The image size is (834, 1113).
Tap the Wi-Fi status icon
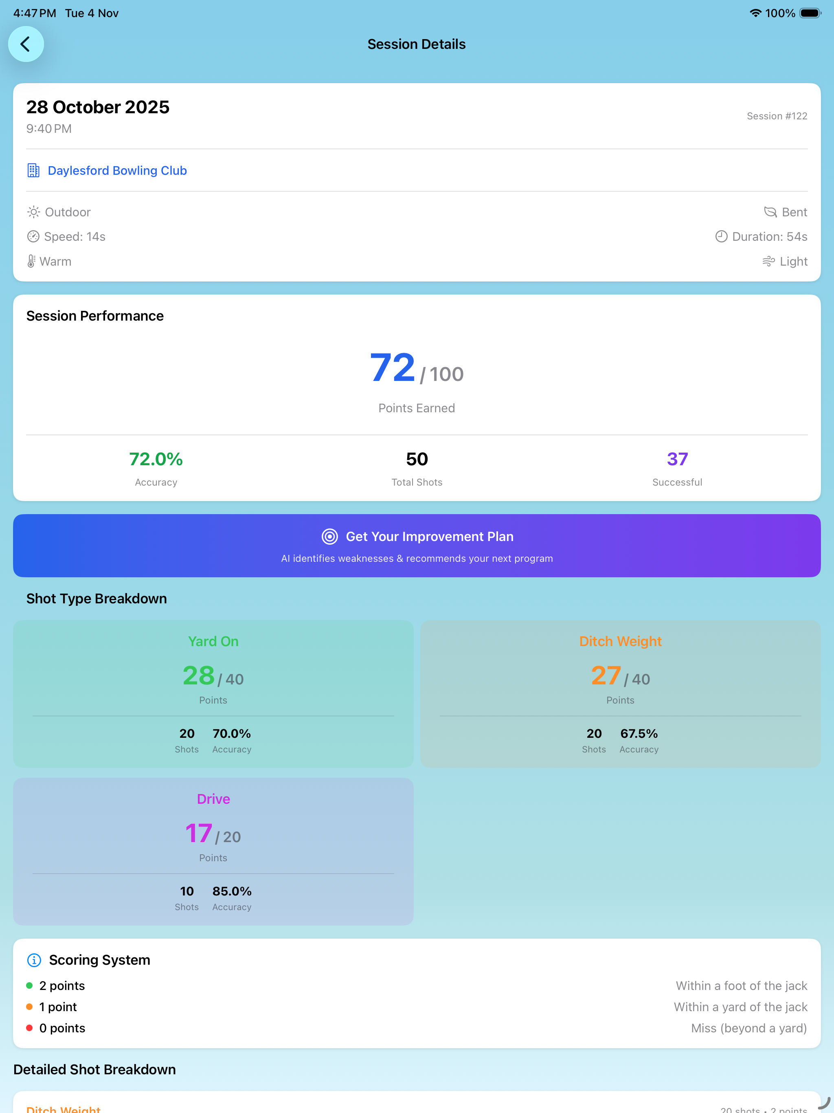pos(755,13)
